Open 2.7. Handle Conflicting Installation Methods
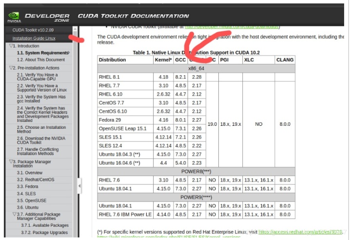 point(38,151)
